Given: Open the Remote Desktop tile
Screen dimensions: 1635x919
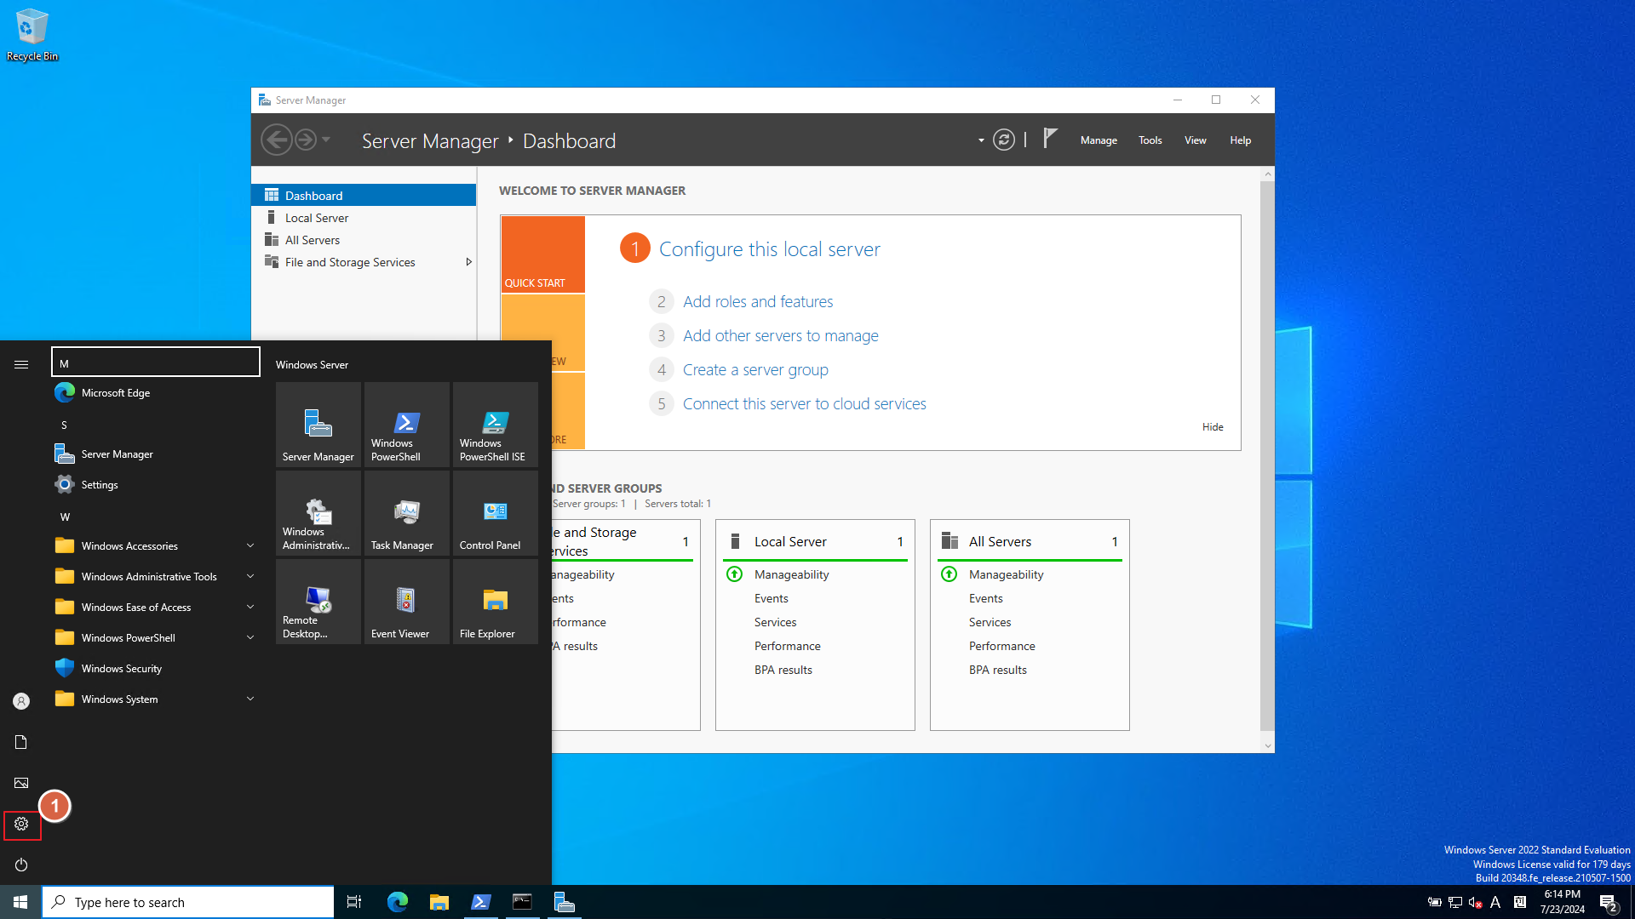Looking at the screenshot, I should (318, 602).
